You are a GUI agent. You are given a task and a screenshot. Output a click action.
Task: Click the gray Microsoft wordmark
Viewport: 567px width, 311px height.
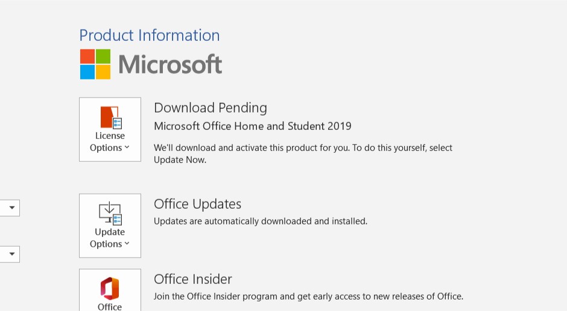pyautogui.click(x=170, y=64)
